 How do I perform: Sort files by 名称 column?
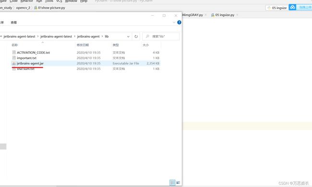(14, 45)
